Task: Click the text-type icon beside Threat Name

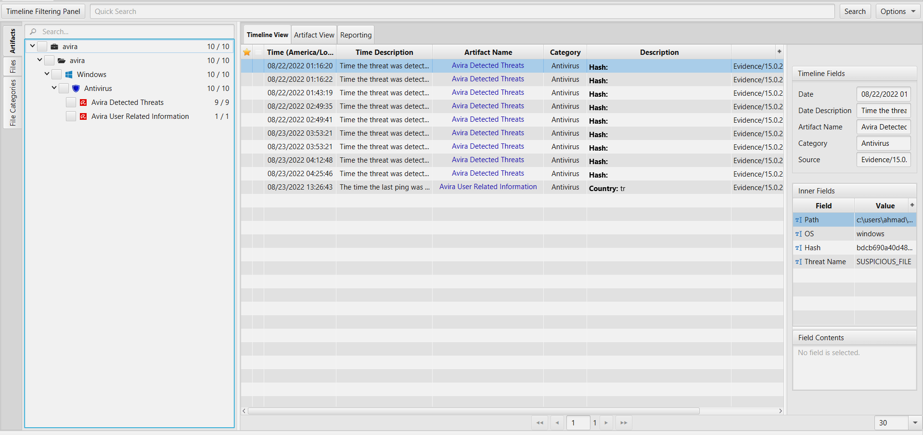Action: [798, 262]
